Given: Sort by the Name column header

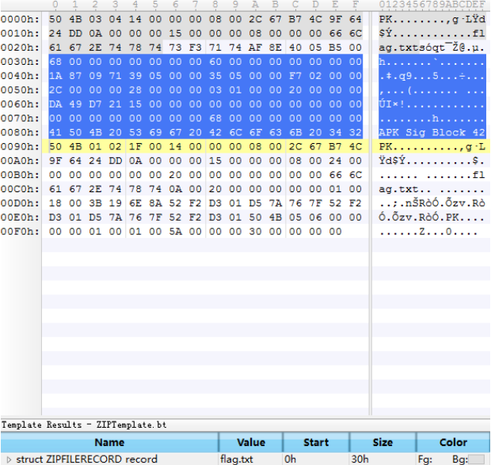Looking at the screenshot, I should tap(109, 443).
